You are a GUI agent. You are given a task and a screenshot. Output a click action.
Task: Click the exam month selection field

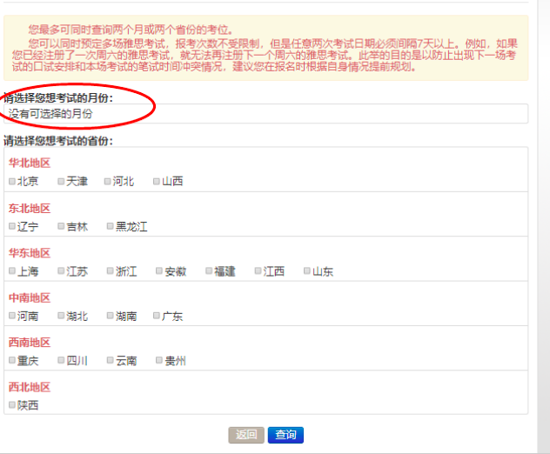(x=265, y=114)
